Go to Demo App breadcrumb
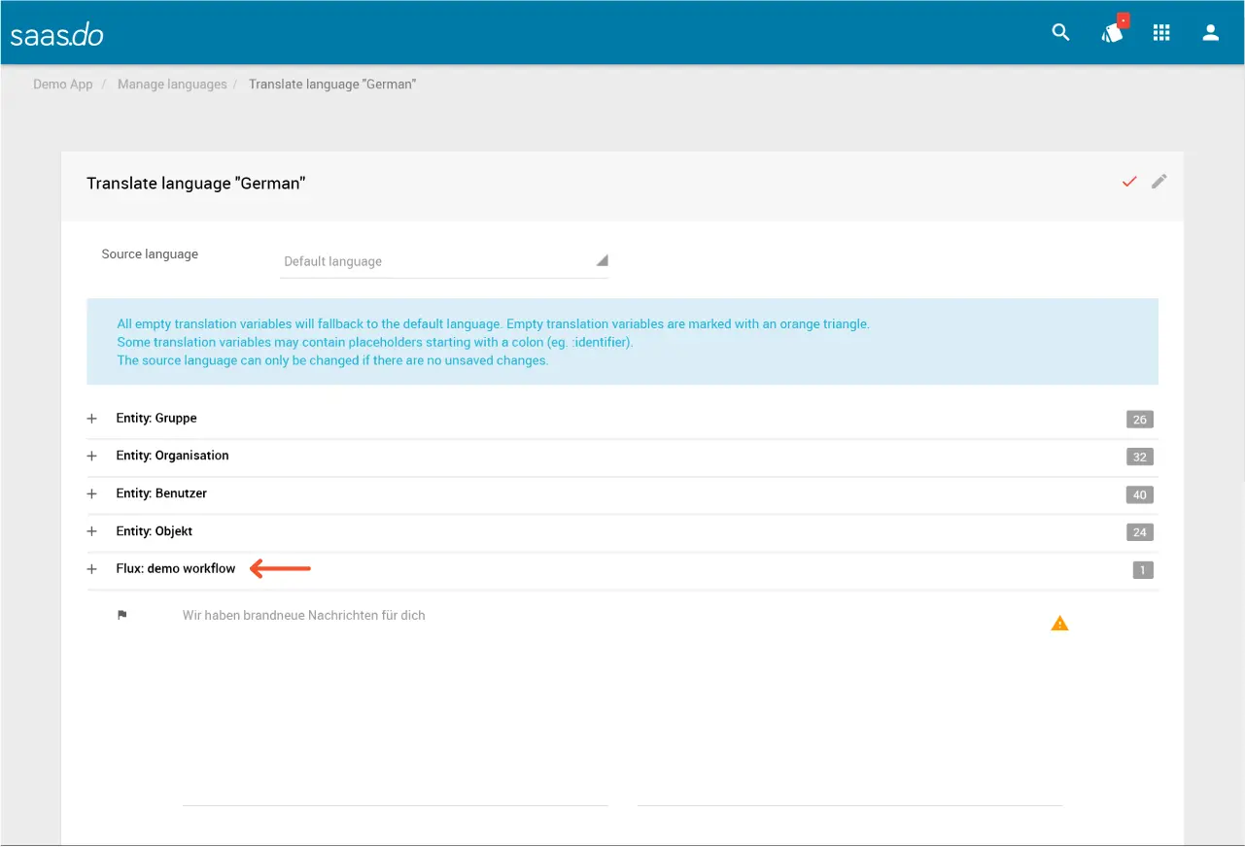This screenshot has width=1245, height=847. [x=63, y=85]
